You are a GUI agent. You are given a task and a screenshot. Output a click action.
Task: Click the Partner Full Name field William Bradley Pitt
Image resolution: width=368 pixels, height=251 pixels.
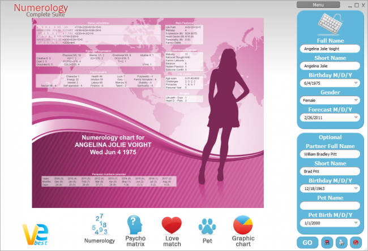[x=330, y=154]
